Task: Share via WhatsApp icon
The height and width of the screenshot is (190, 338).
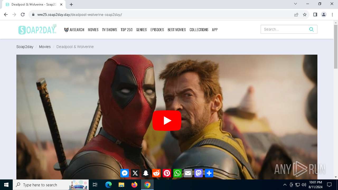Action: [177, 173]
